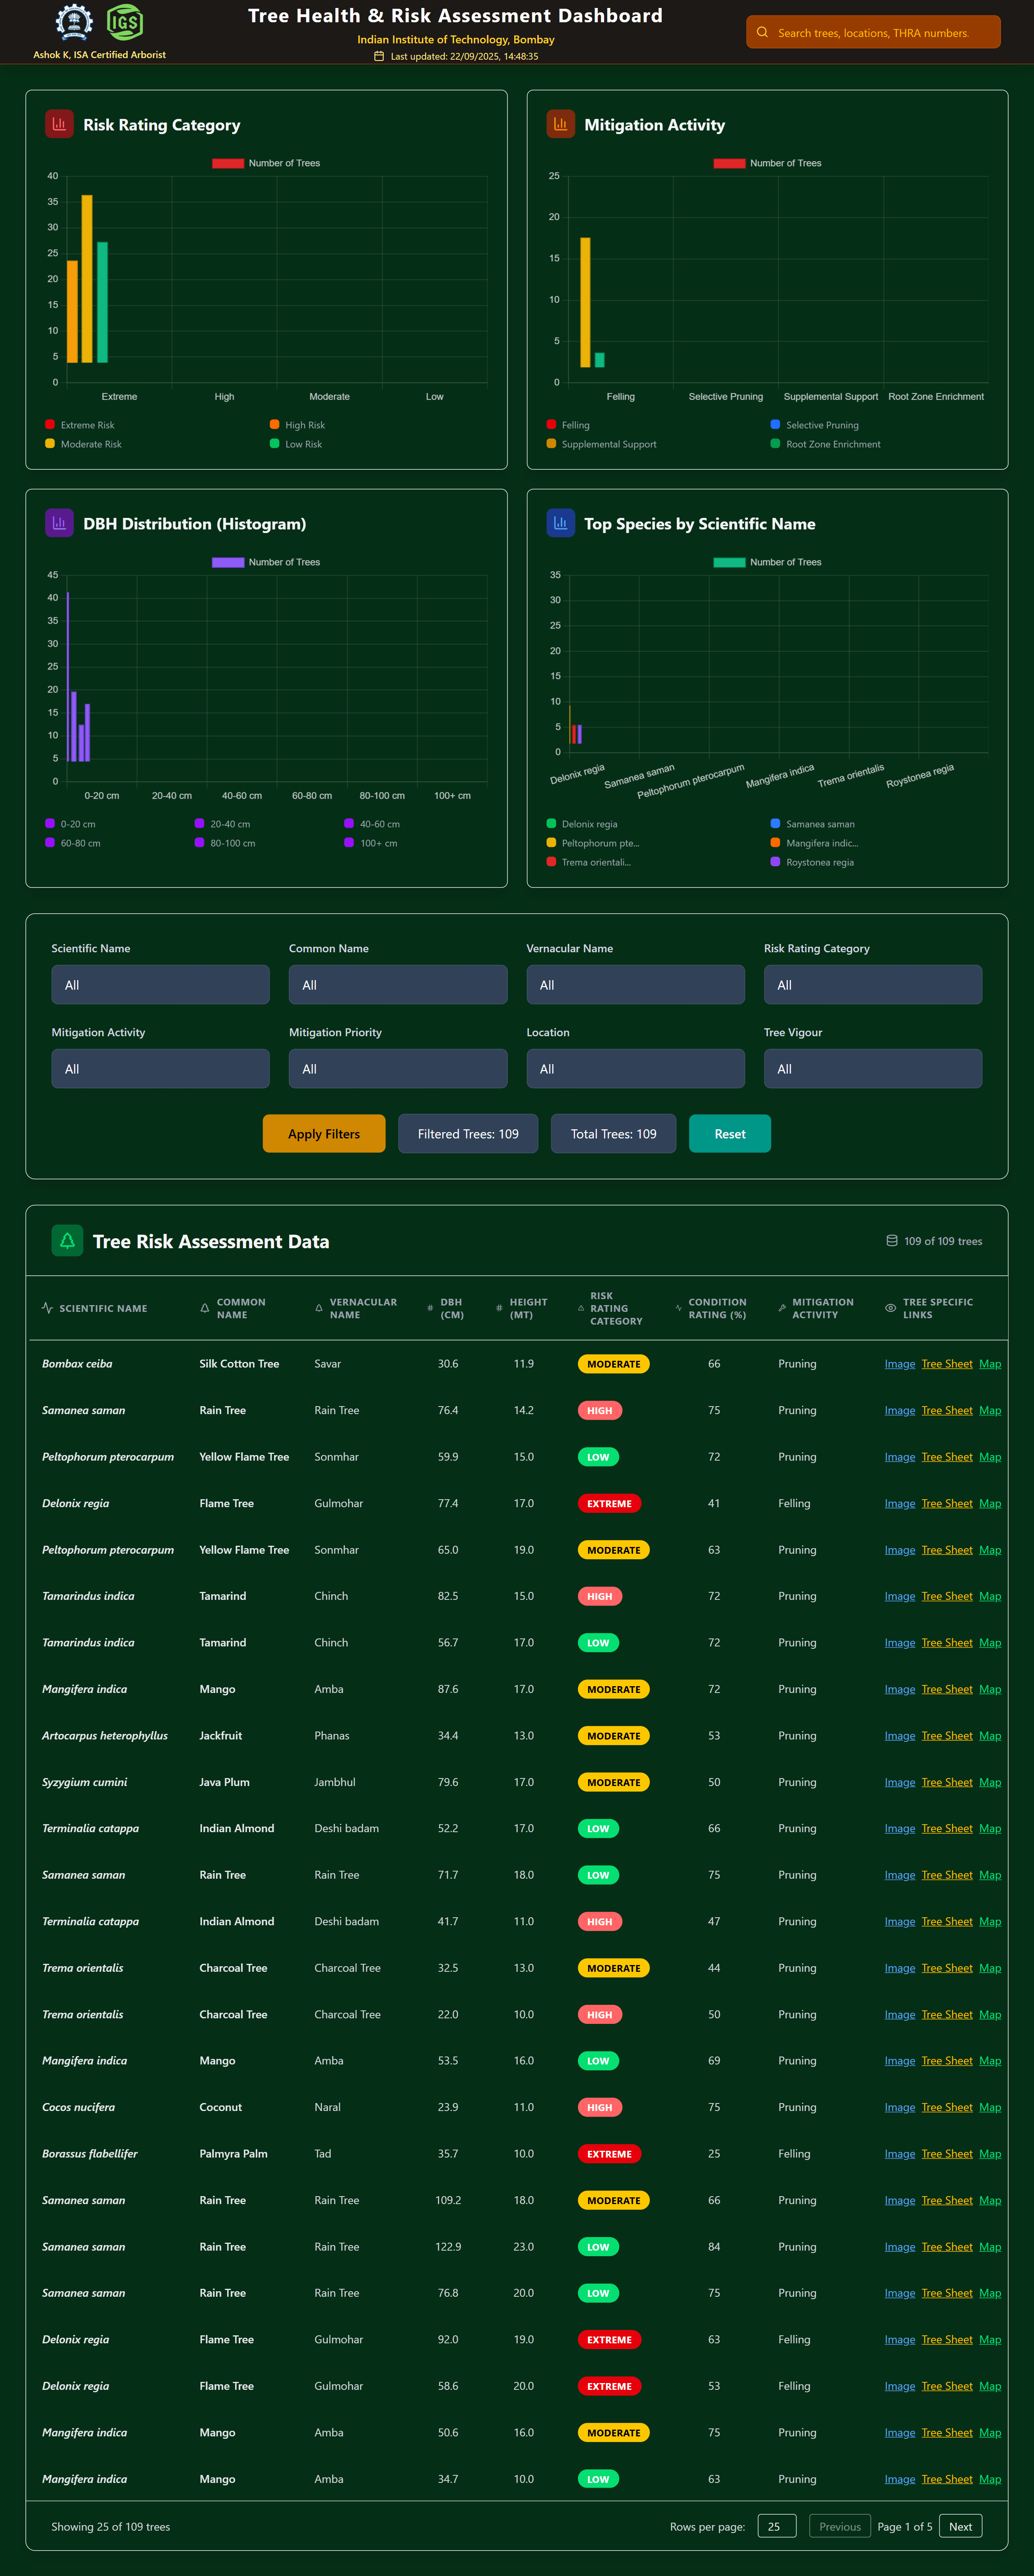Viewport: 1034px width, 2576px height.
Task: Click the Apply Filters button
Action: [x=324, y=1134]
